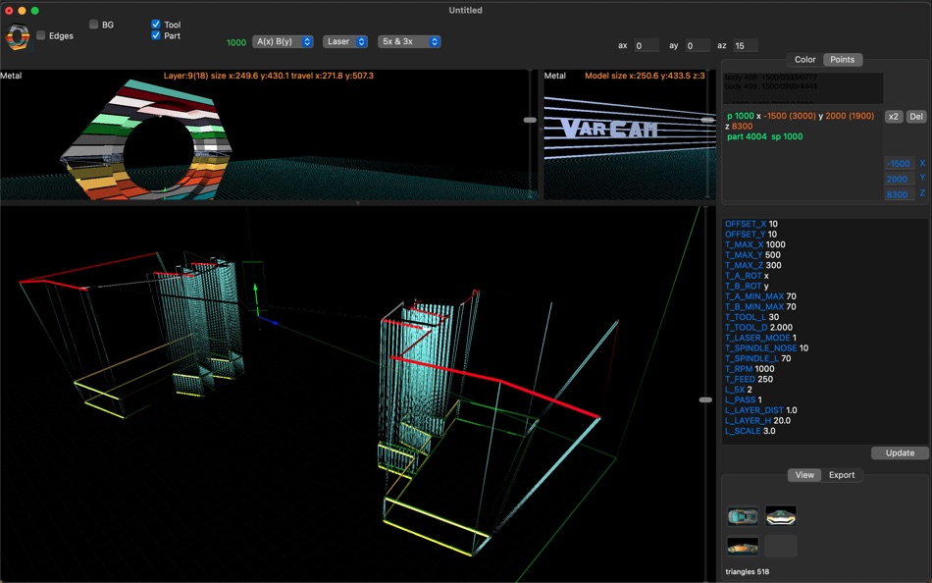Image resolution: width=932 pixels, height=583 pixels.
Task: Click the Z coordinate field showing 8300
Action: 899,194
